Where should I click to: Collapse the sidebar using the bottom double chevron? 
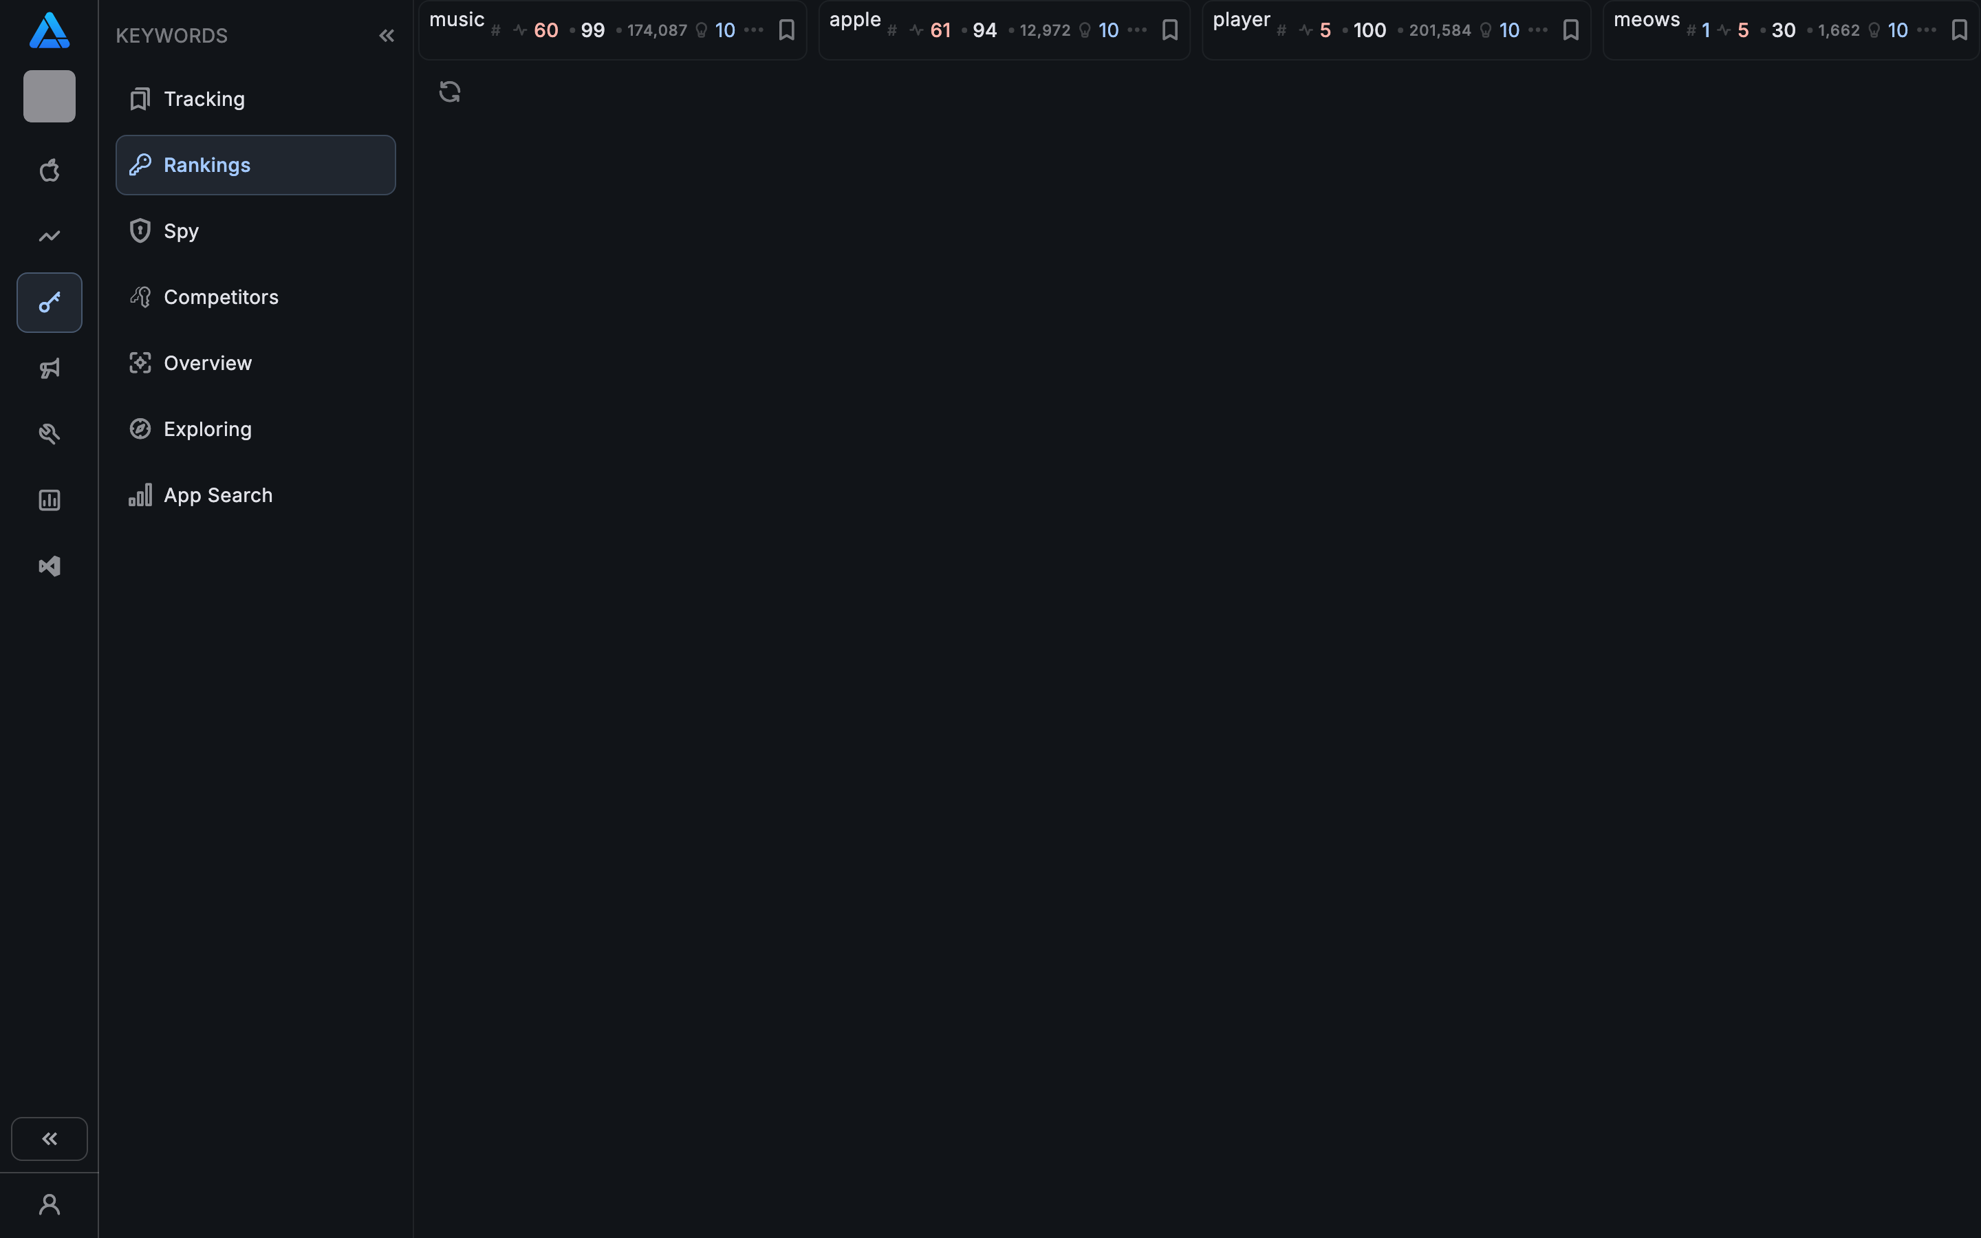click(x=49, y=1138)
